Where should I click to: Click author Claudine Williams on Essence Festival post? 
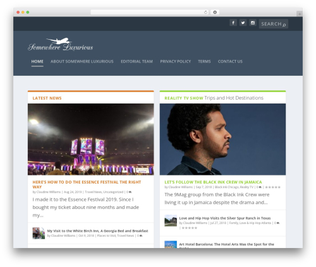pos(49,192)
